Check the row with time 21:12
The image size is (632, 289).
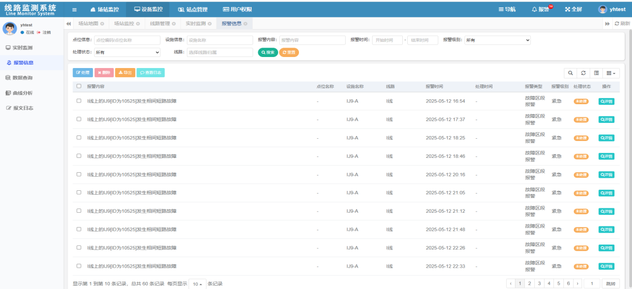(79, 211)
